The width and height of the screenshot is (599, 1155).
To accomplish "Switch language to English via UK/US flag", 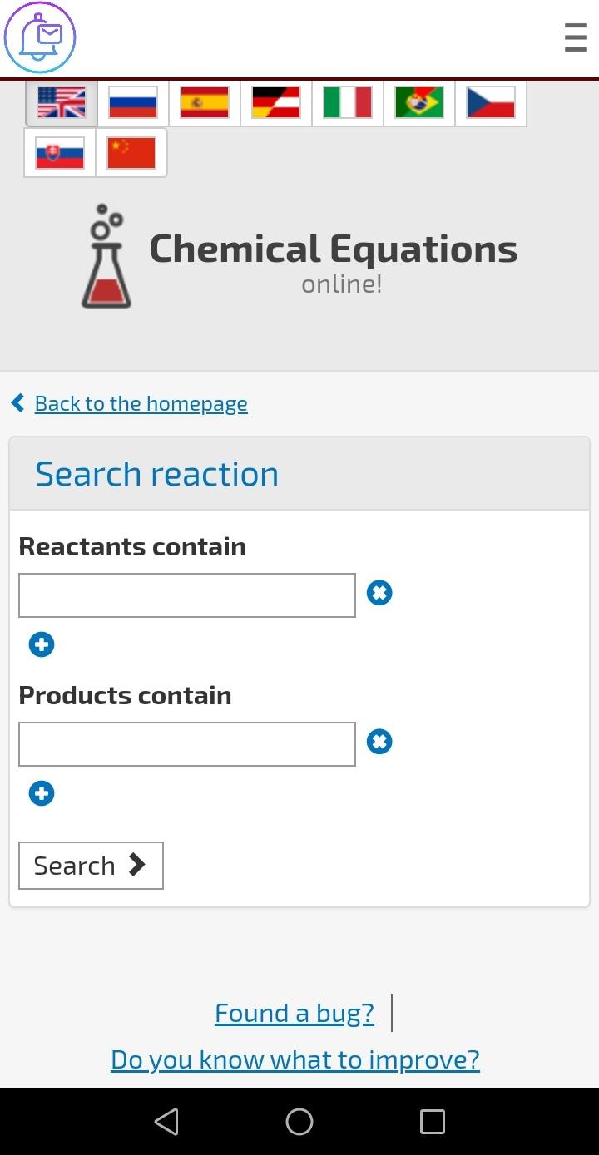I will pyautogui.click(x=62, y=103).
